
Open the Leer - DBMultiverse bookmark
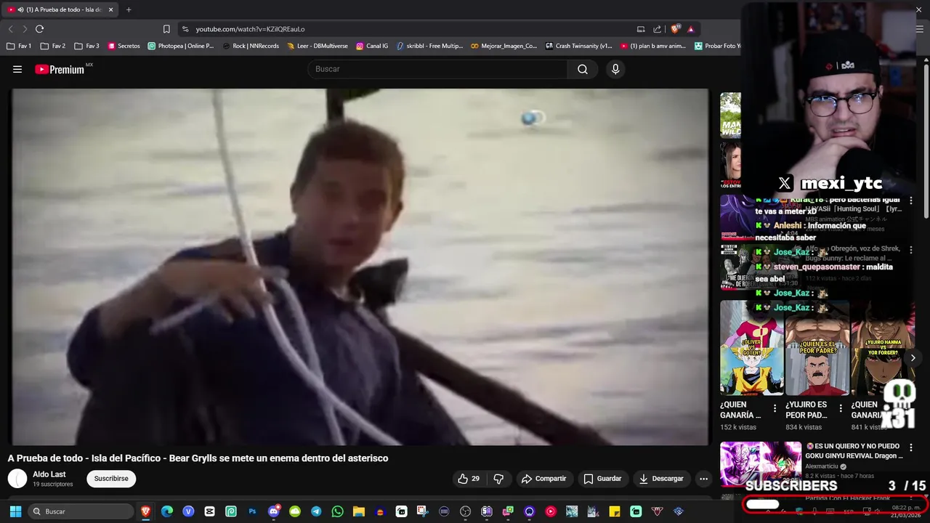pos(318,46)
